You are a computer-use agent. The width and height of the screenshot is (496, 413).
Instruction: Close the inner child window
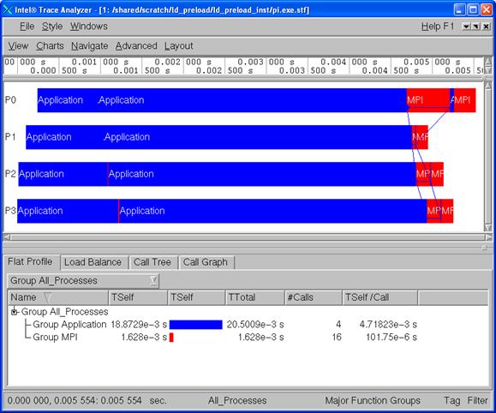tap(487, 27)
